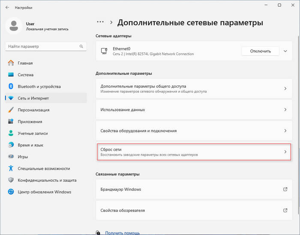Open Время и язык section

pyautogui.click(x=46, y=145)
